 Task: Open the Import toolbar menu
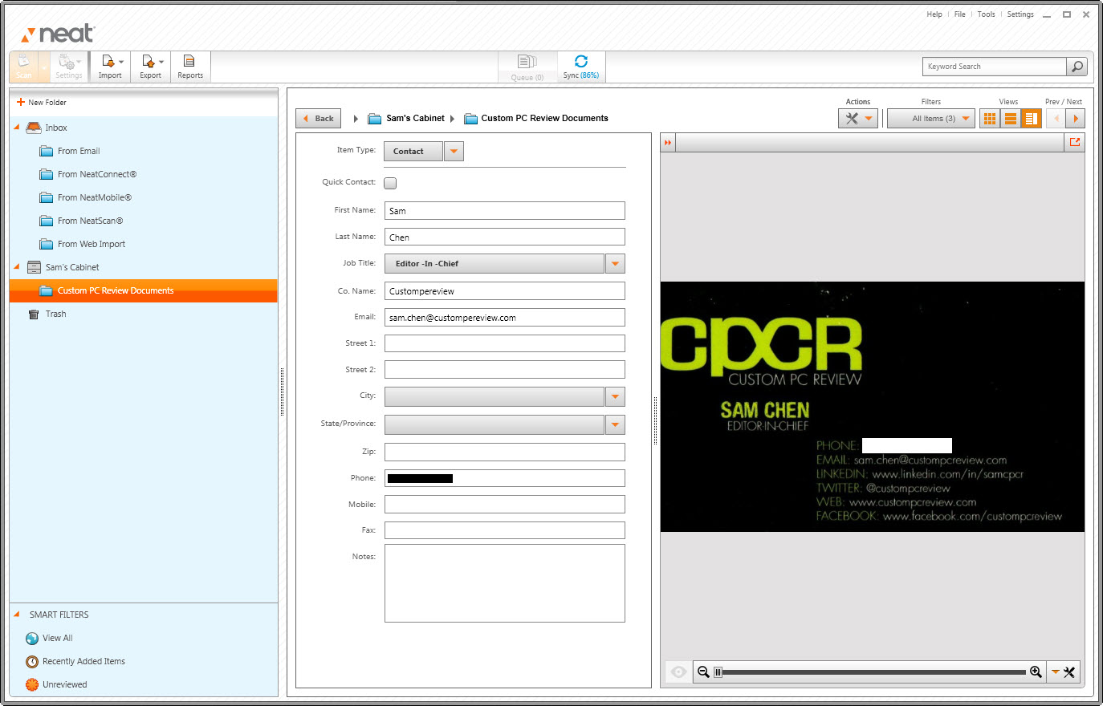tap(110, 67)
